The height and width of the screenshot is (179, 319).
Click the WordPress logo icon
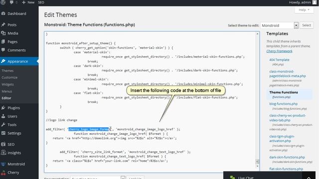3,2
